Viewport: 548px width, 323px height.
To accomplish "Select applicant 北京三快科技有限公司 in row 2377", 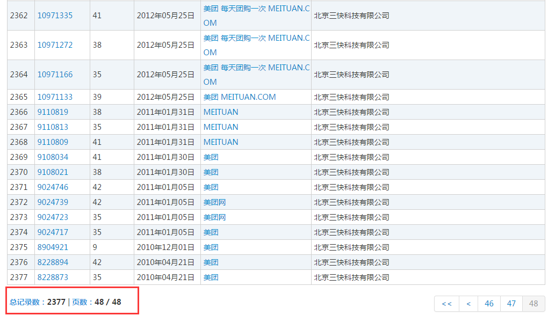I will 351,277.
